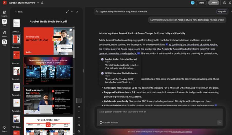Go back to the Files list

[x=19, y=12]
